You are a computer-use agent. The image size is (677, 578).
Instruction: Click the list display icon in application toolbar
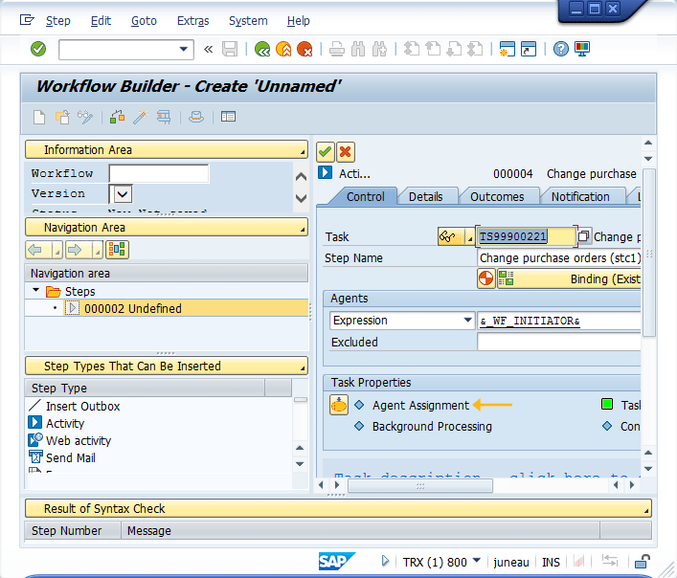click(x=228, y=117)
